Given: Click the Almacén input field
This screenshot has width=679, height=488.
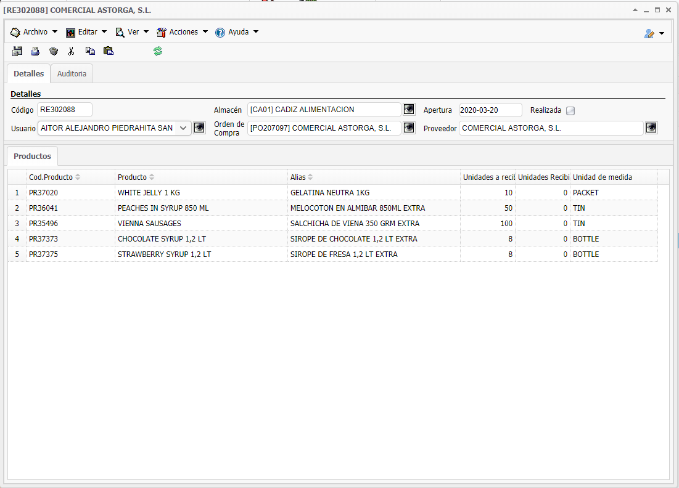Looking at the screenshot, I should click(324, 110).
